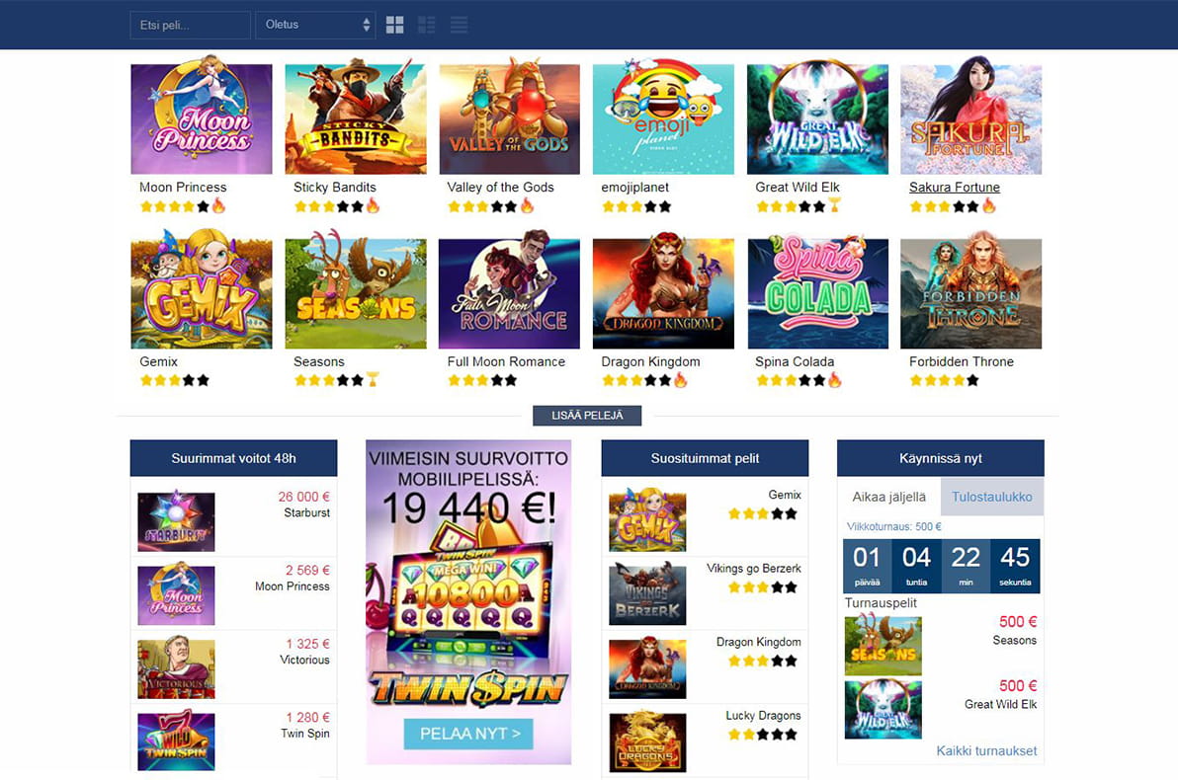
Task: Click the flame icon under Sticky Bandits
Action: click(x=373, y=205)
